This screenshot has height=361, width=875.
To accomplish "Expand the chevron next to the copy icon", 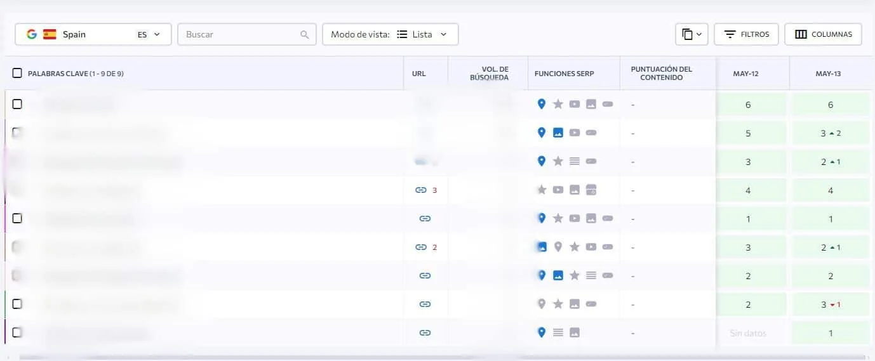I will tap(699, 34).
